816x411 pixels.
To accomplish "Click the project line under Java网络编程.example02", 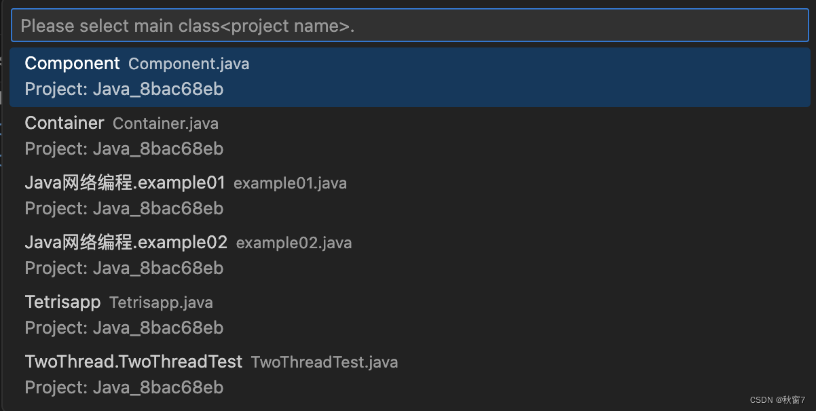I will click(x=124, y=269).
